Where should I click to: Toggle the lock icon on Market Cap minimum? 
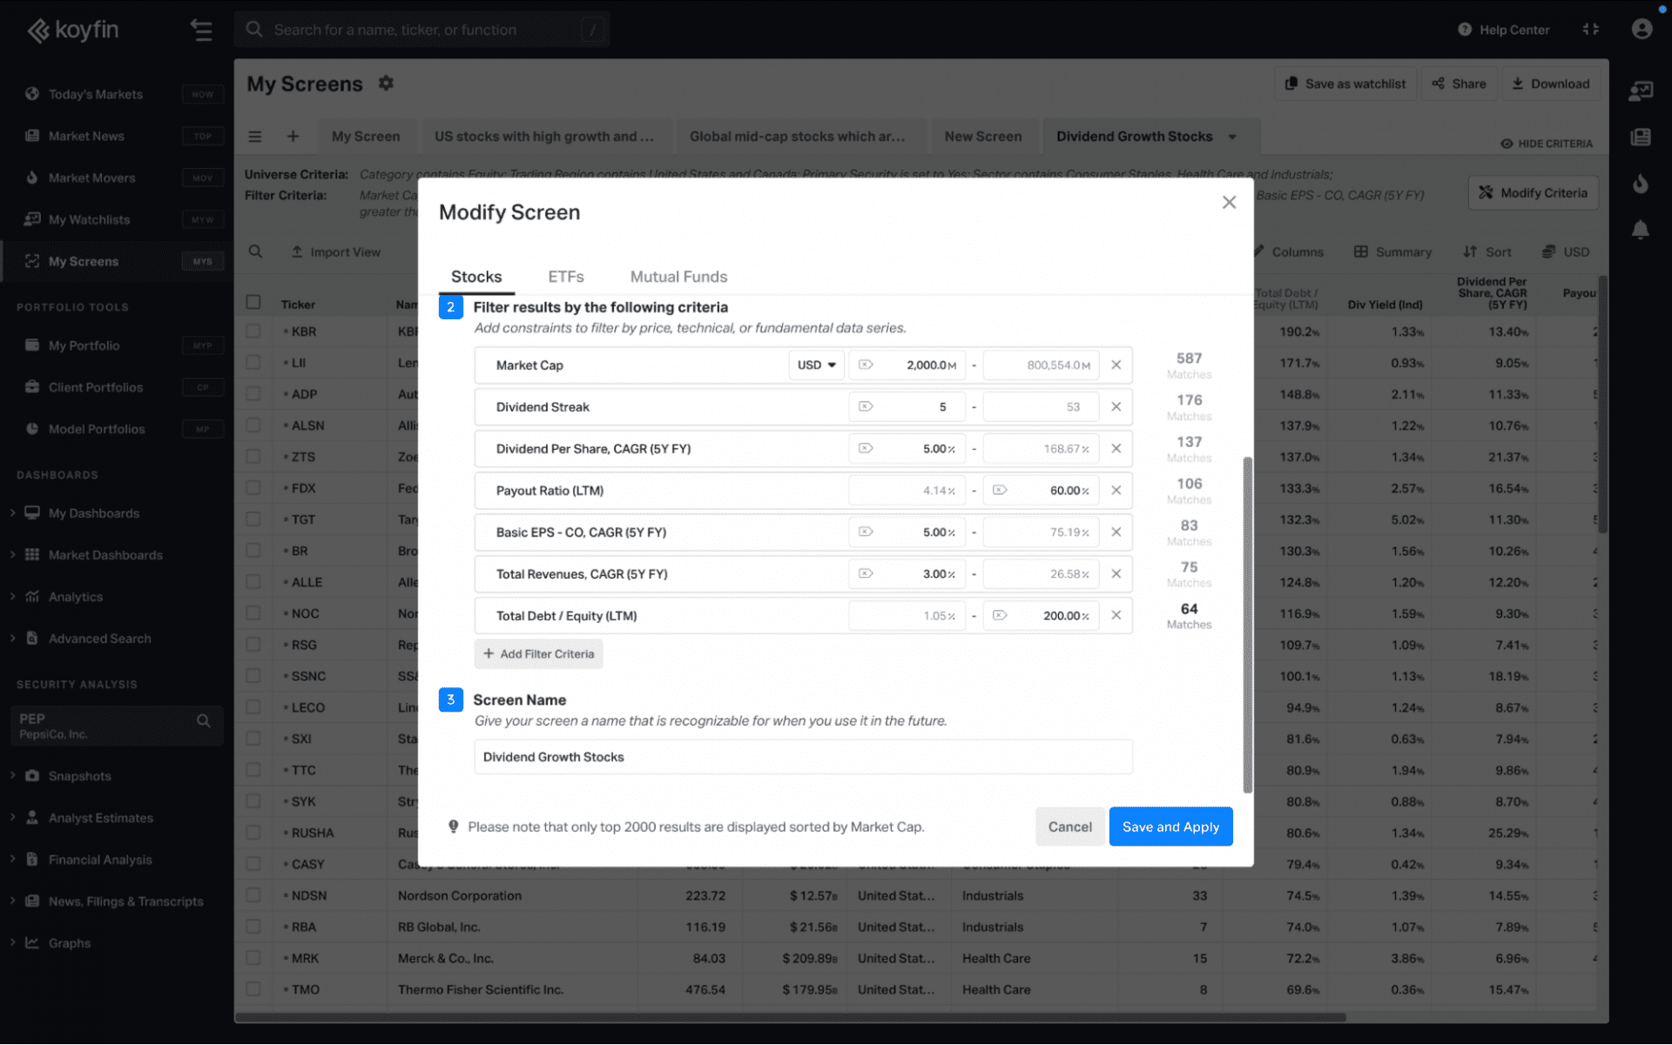click(866, 365)
